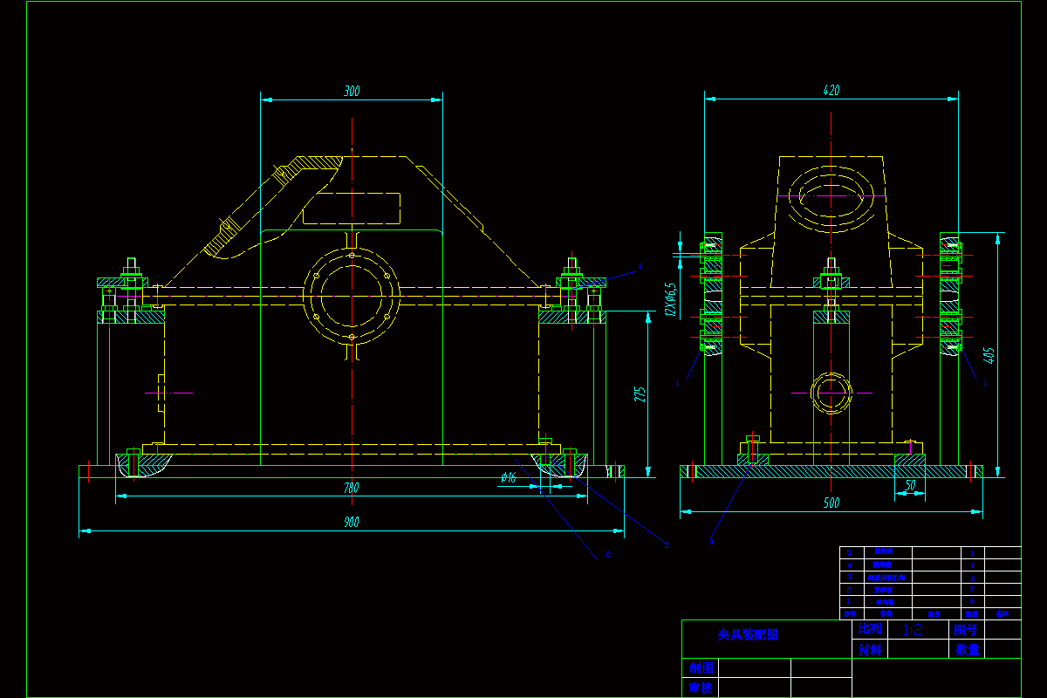This screenshot has height=698, width=1047.
Task: Click the '780' horizontal dimension text
Action: coord(351,489)
